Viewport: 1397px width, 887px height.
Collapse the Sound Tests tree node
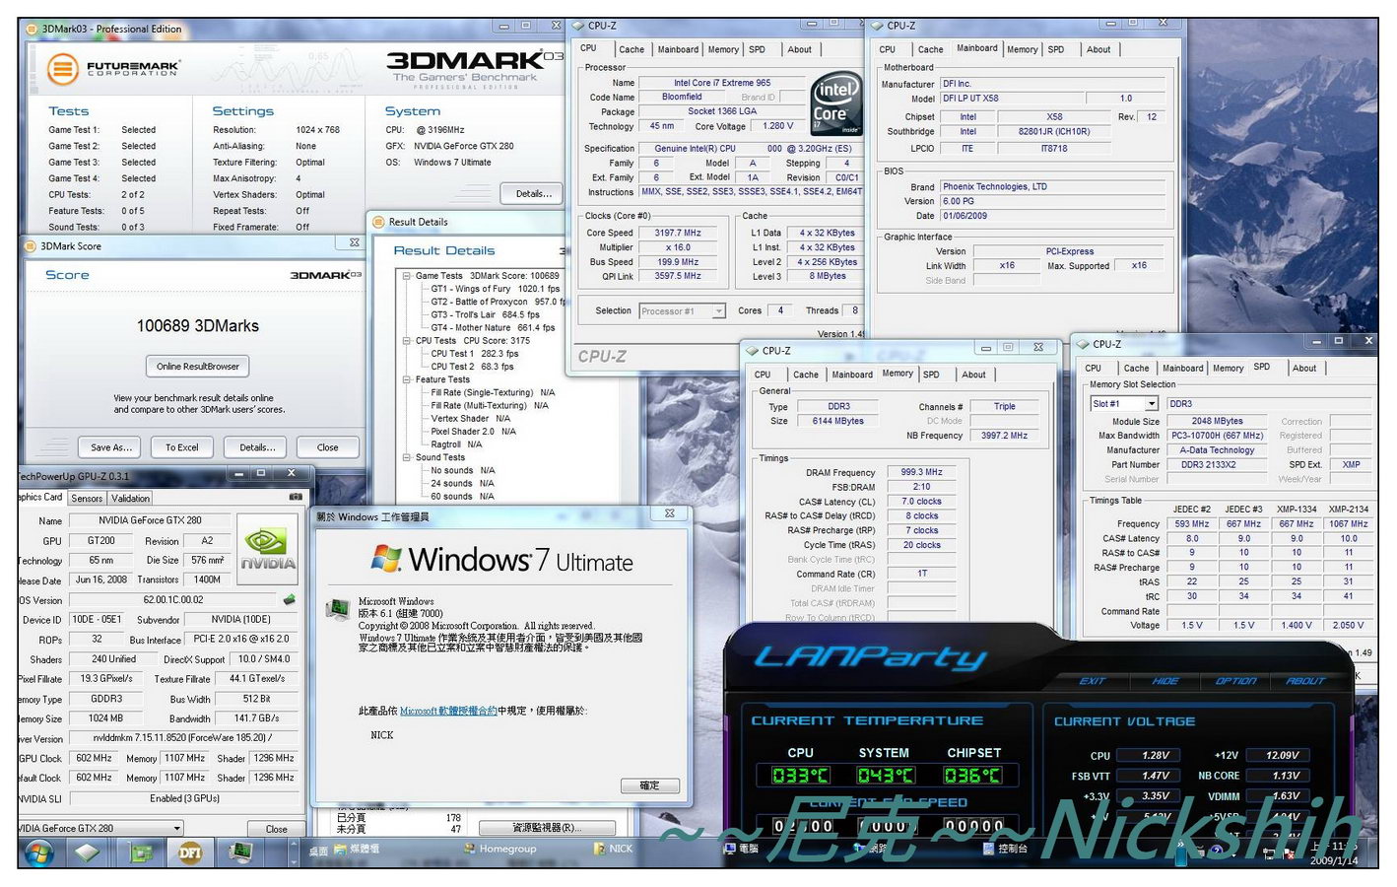406,457
